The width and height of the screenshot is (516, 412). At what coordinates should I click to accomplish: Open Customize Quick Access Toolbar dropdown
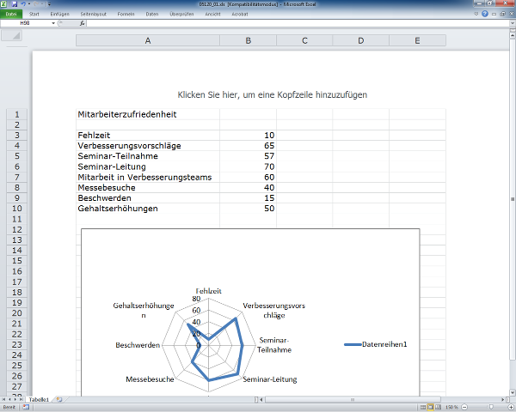(x=50, y=5)
